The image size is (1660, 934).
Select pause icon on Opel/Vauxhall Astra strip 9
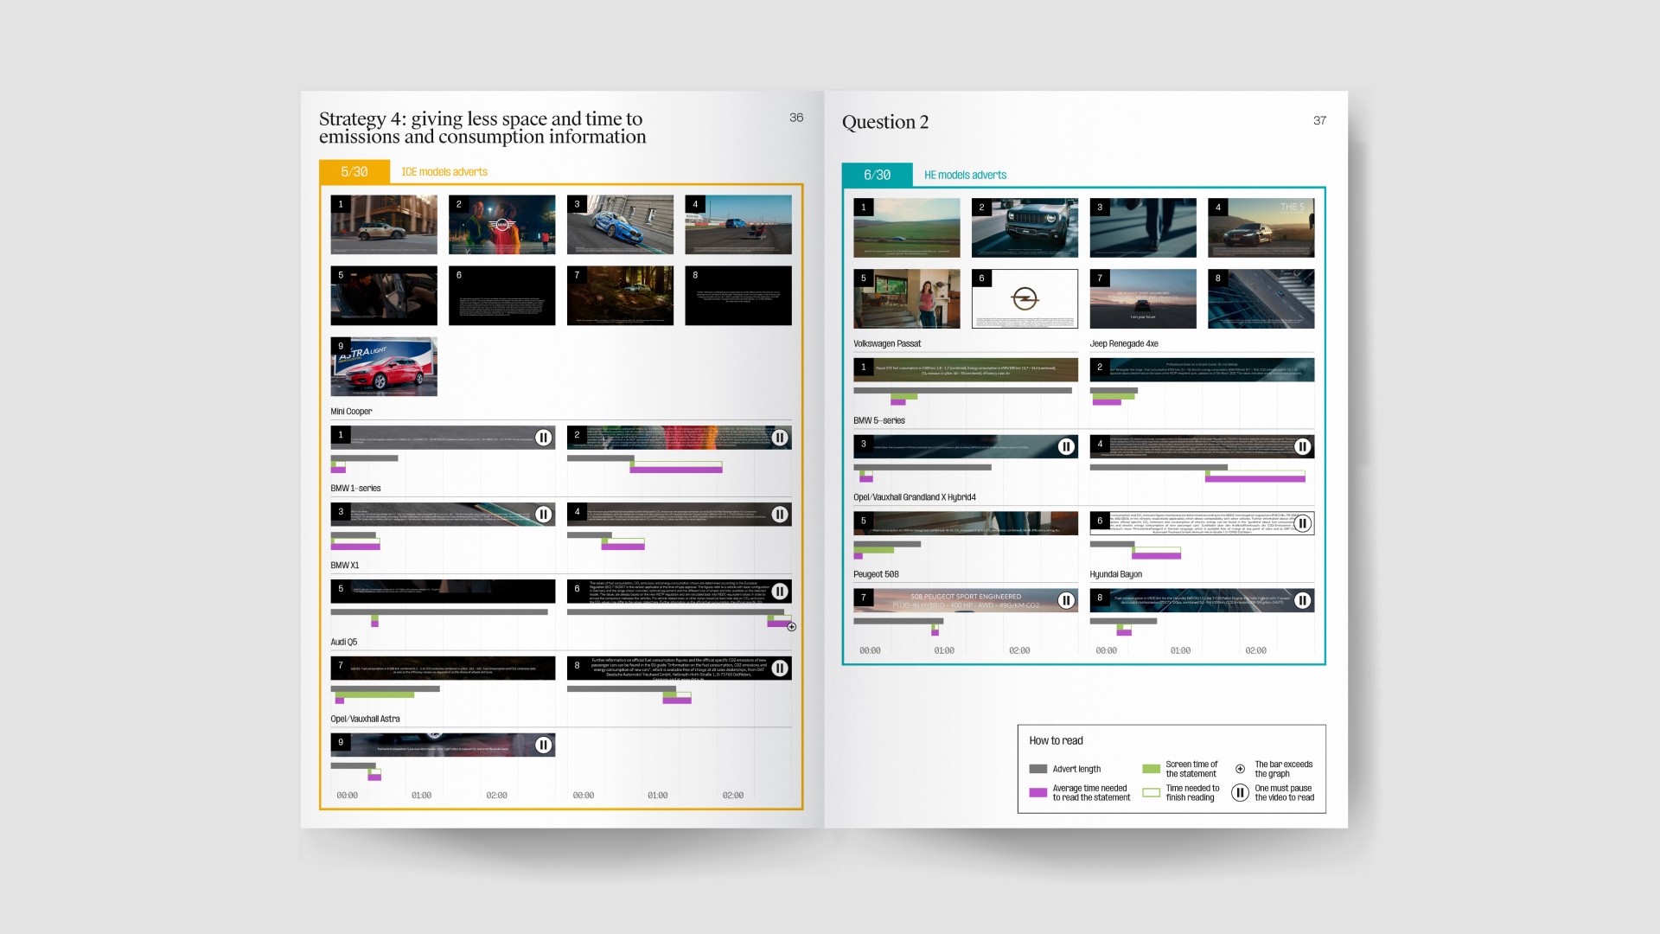point(543,745)
